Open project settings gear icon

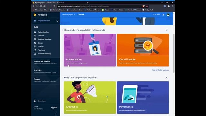(57, 21)
